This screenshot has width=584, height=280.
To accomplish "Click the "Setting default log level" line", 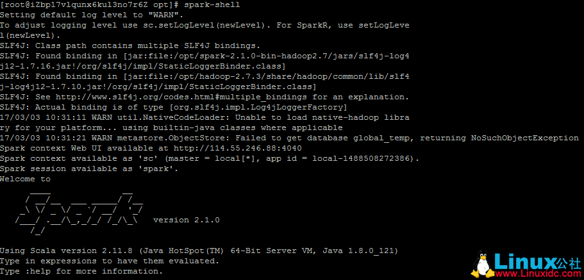I will (92, 15).
